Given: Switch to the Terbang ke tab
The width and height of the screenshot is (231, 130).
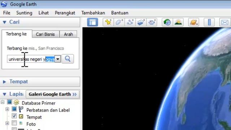Looking at the screenshot, I should (17, 34).
